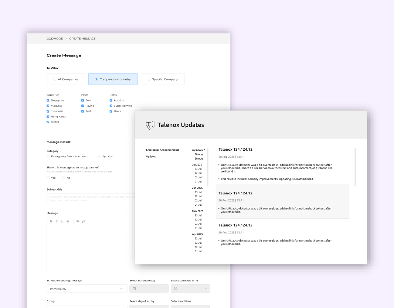The image size is (394, 308).
Task: Jump to Apr 2025 updates
Action: pos(197,235)
